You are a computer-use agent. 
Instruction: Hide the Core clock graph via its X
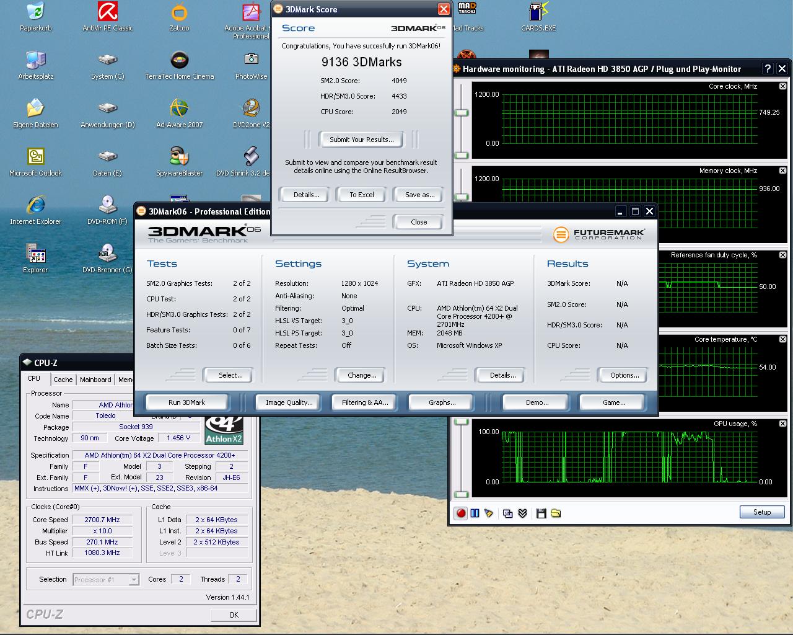tap(782, 86)
